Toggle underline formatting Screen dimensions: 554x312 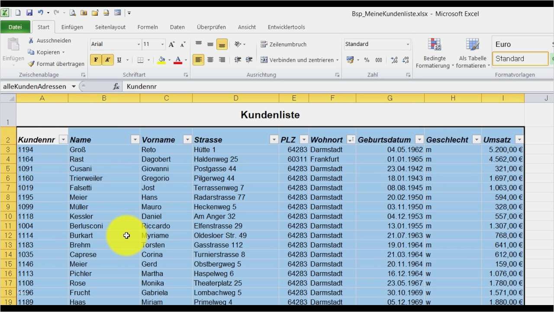(118, 60)
